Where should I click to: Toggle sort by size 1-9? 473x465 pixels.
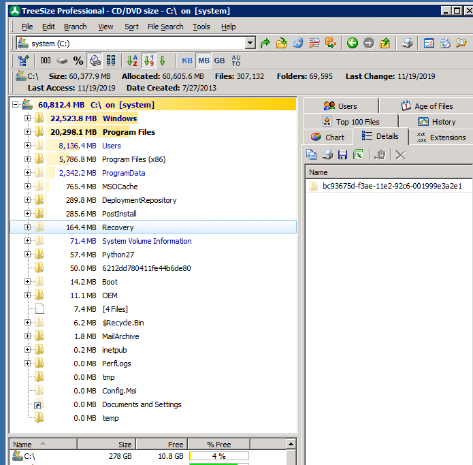click(x=149, y=61)
